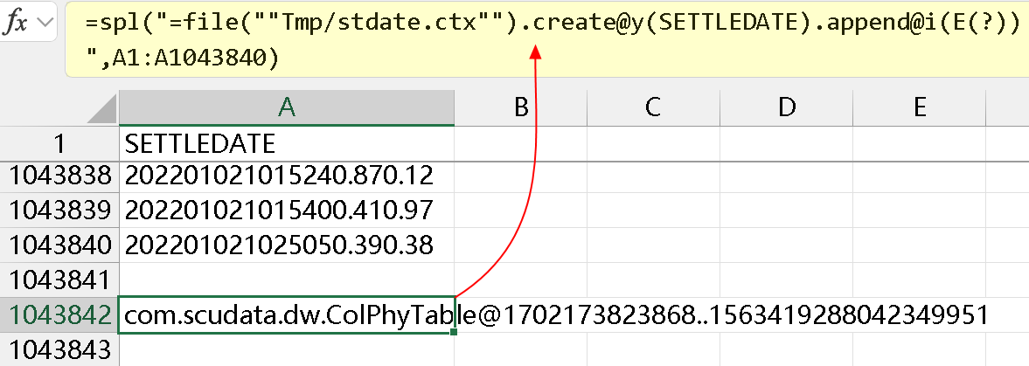Select column A header
This screenshot has height=366, width=1029.
pyautogui.click(x=286, y=107)
